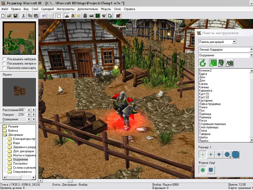The image size is (253, 190).
Task: Open the Модуль menu
Action: pos(106,9)
